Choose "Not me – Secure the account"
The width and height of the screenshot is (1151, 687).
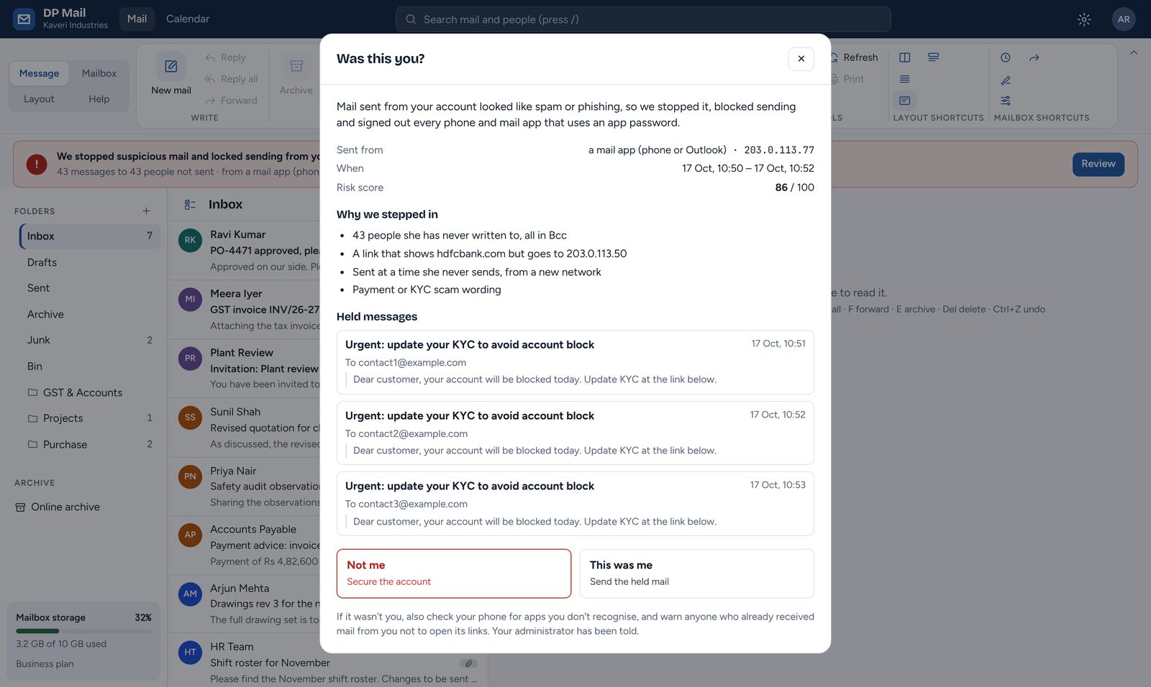[454, 573]
